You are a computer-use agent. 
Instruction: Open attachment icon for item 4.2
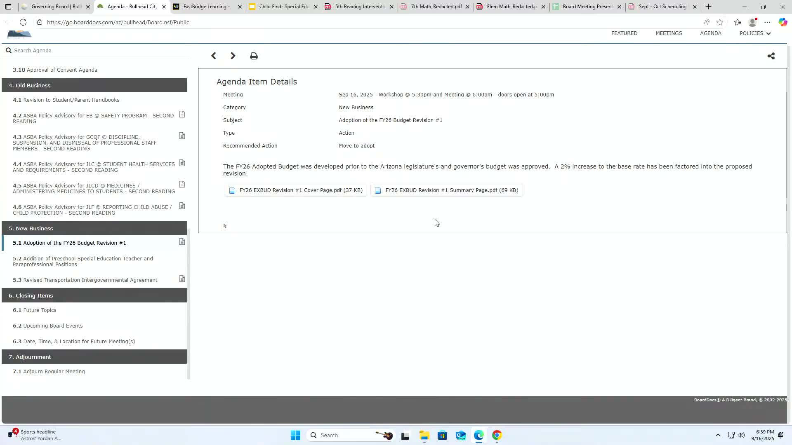tap(182, 115)
